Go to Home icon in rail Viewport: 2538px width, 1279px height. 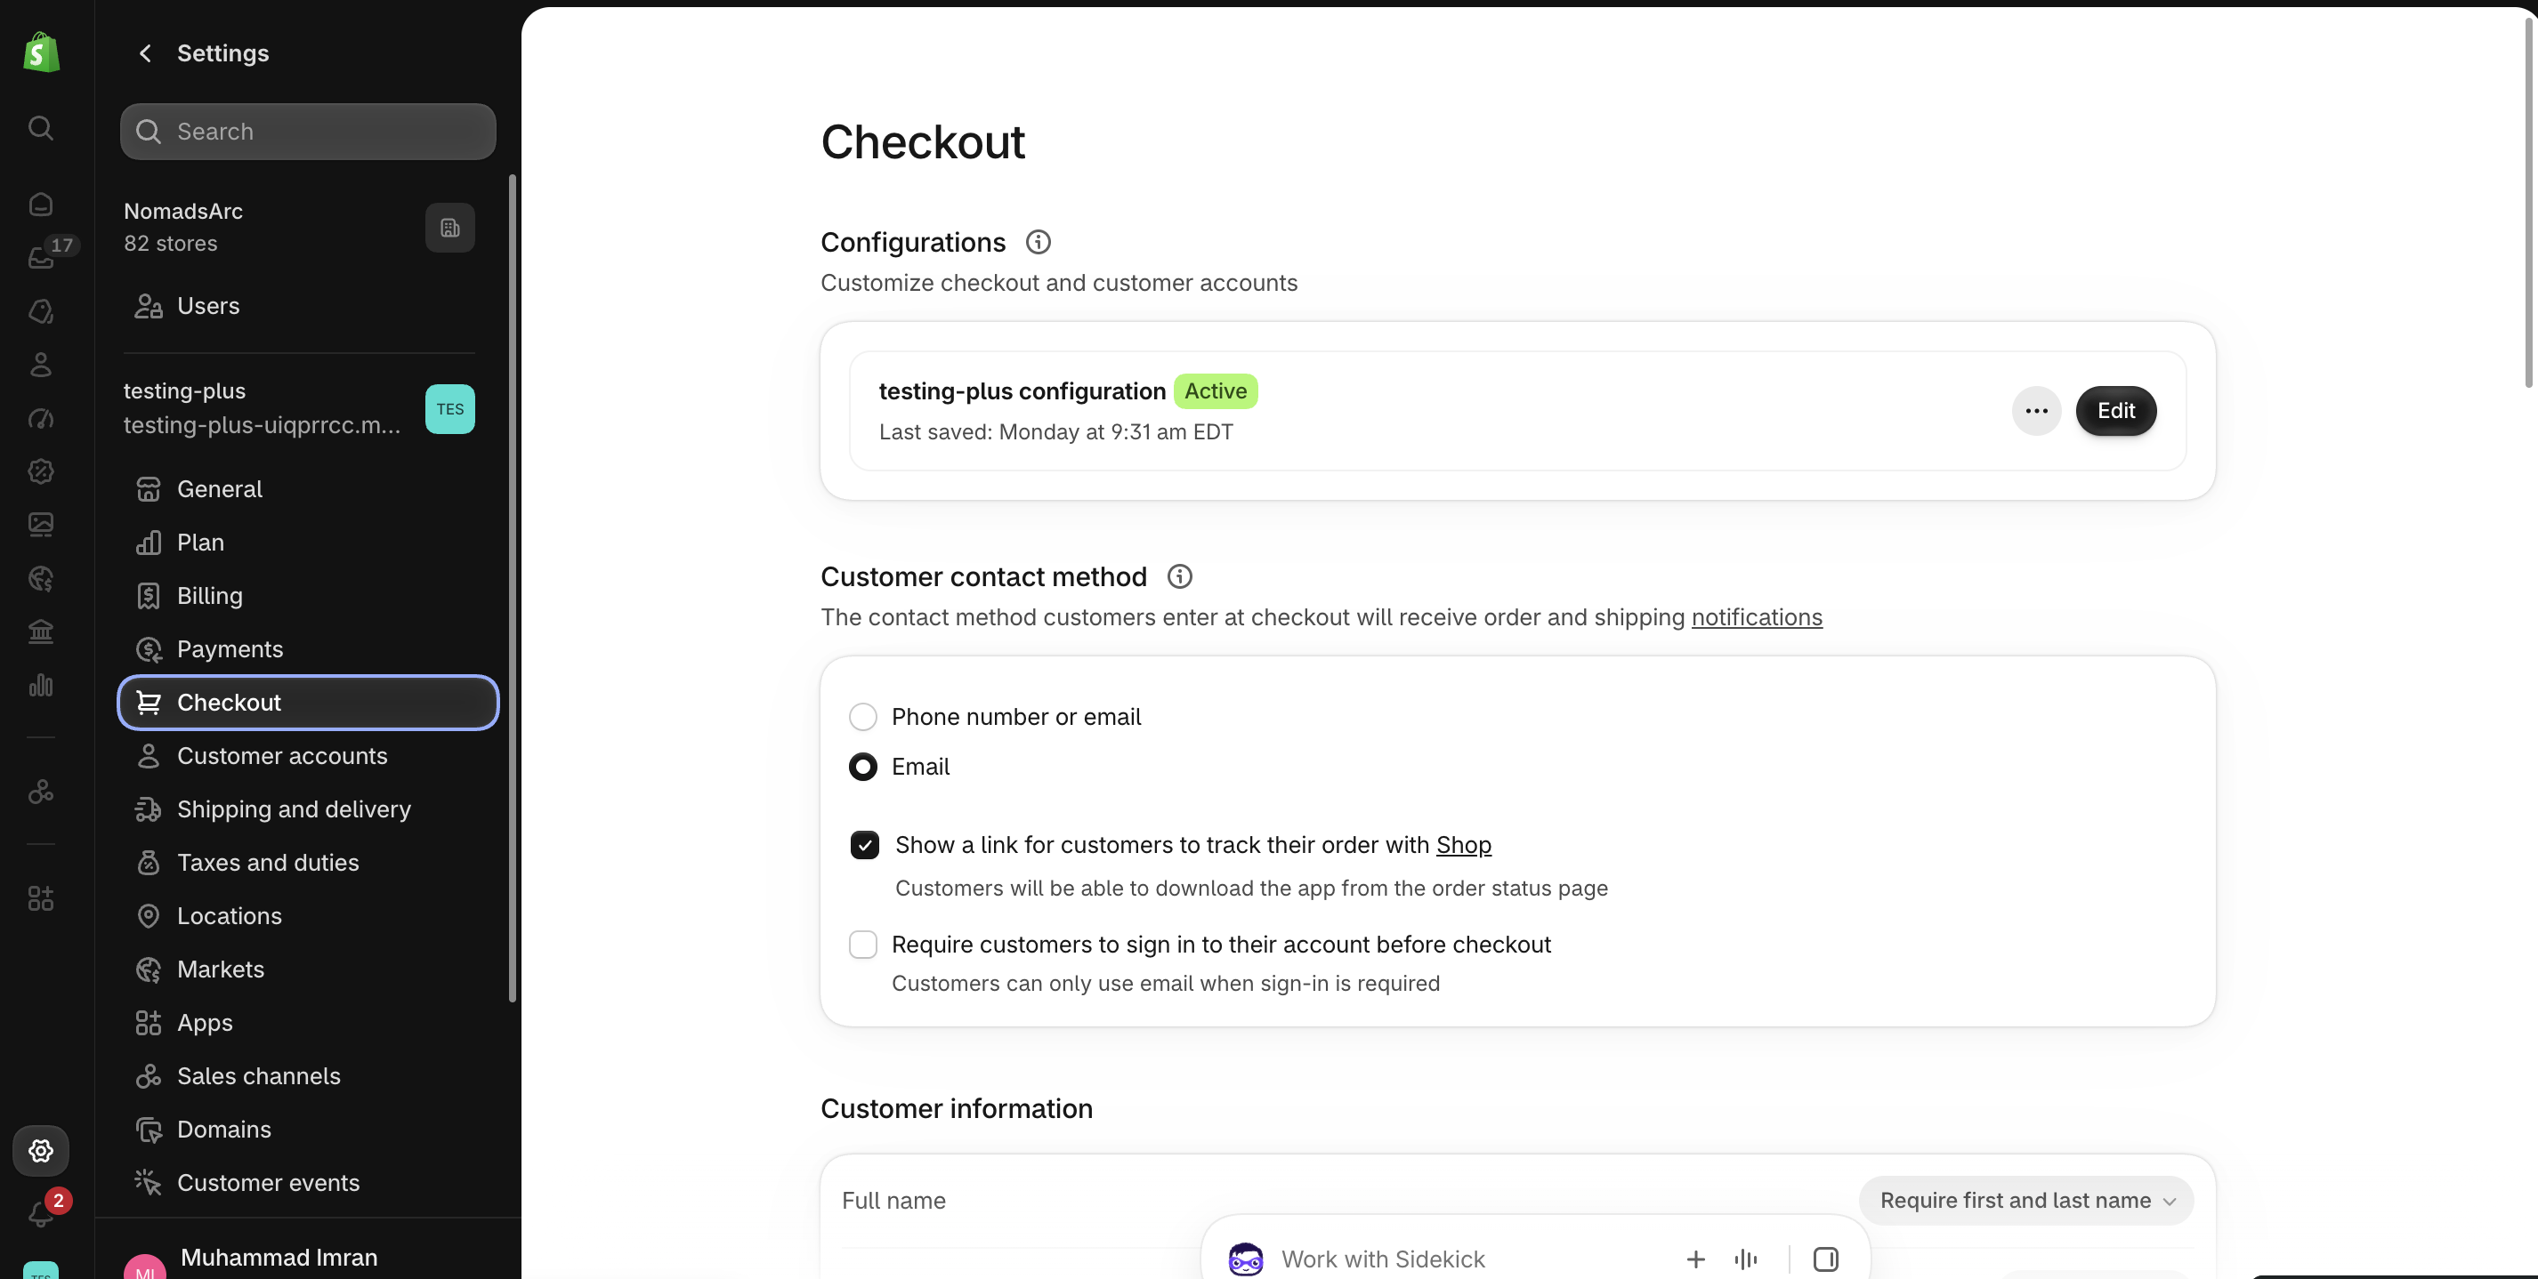[x=40, y=204]
